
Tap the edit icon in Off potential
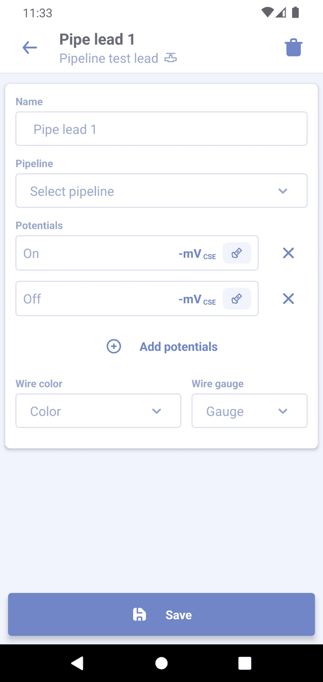coord(237,299)
